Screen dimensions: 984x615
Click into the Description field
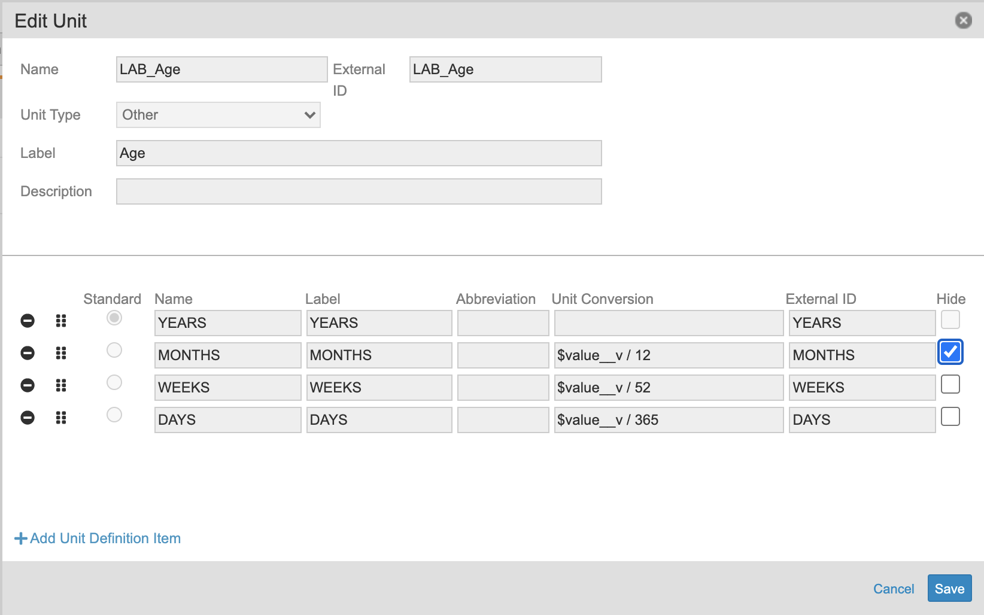pos(359,191)
